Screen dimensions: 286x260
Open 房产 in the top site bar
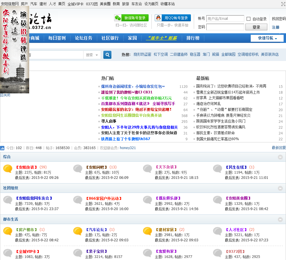pos(24,4)
